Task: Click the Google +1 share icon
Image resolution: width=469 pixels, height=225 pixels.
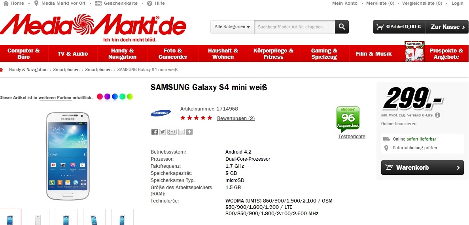Action: click(x=172, y=131)
